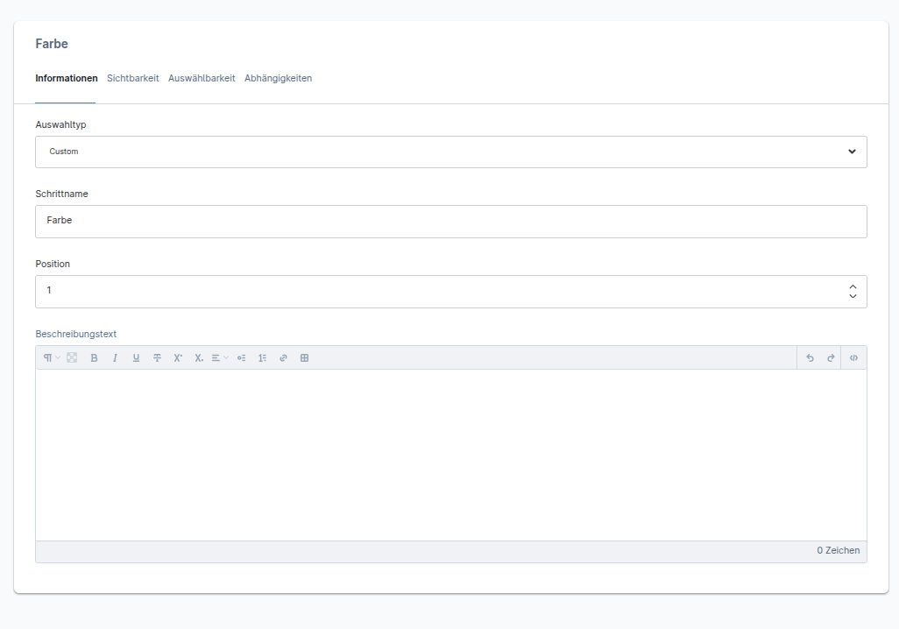Open the Auswahltyp dropdown showing Custom

tap(450, 152)
